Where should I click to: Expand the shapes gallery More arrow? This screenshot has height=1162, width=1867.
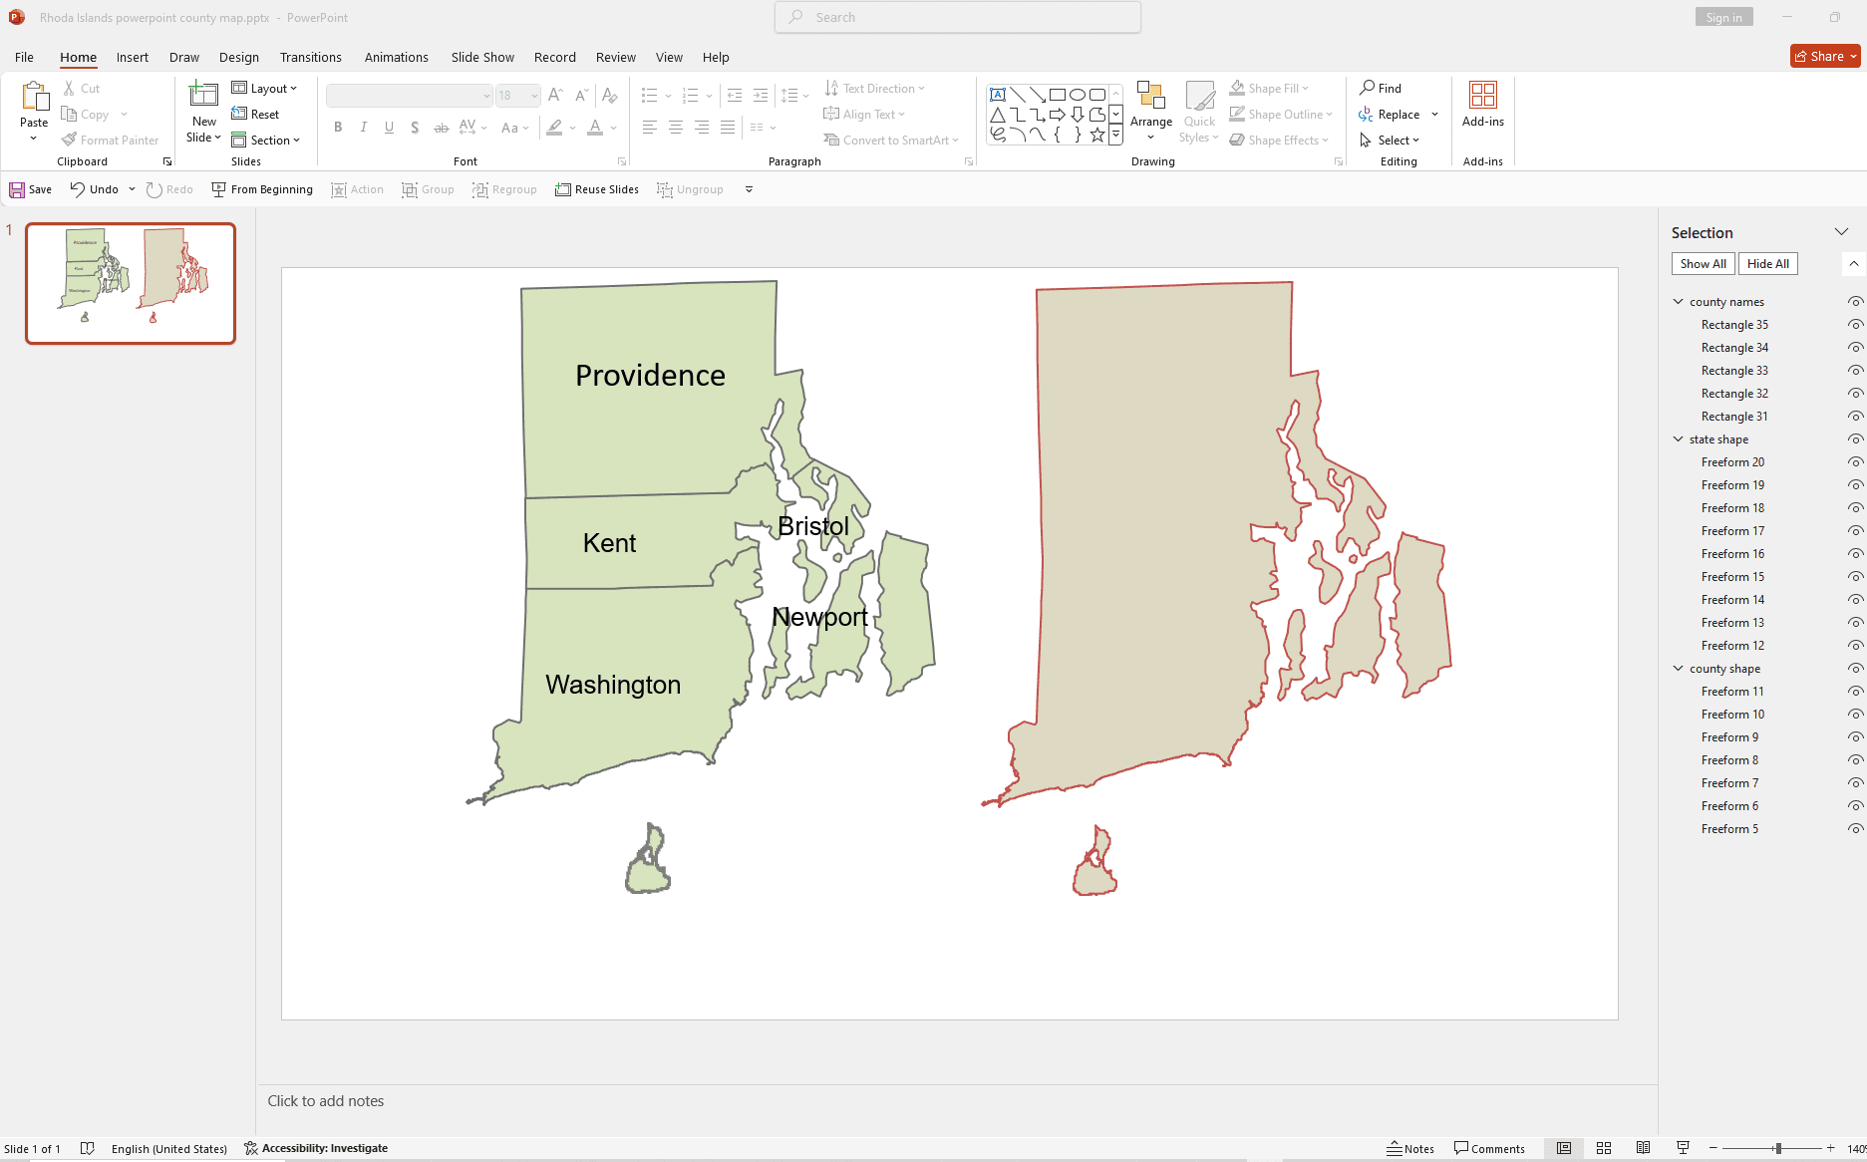coord(1116,135)
